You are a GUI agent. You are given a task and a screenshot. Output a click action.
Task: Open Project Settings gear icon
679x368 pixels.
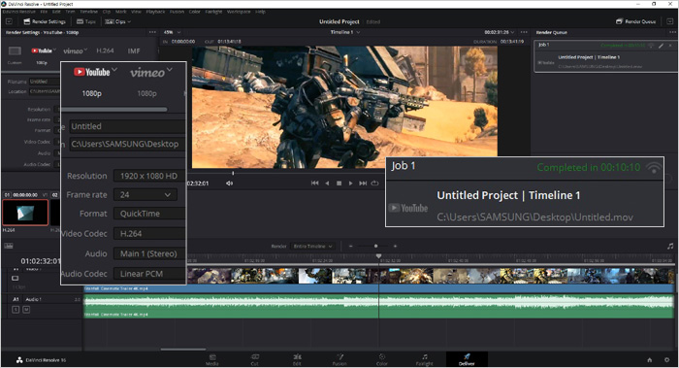point(667,360)
